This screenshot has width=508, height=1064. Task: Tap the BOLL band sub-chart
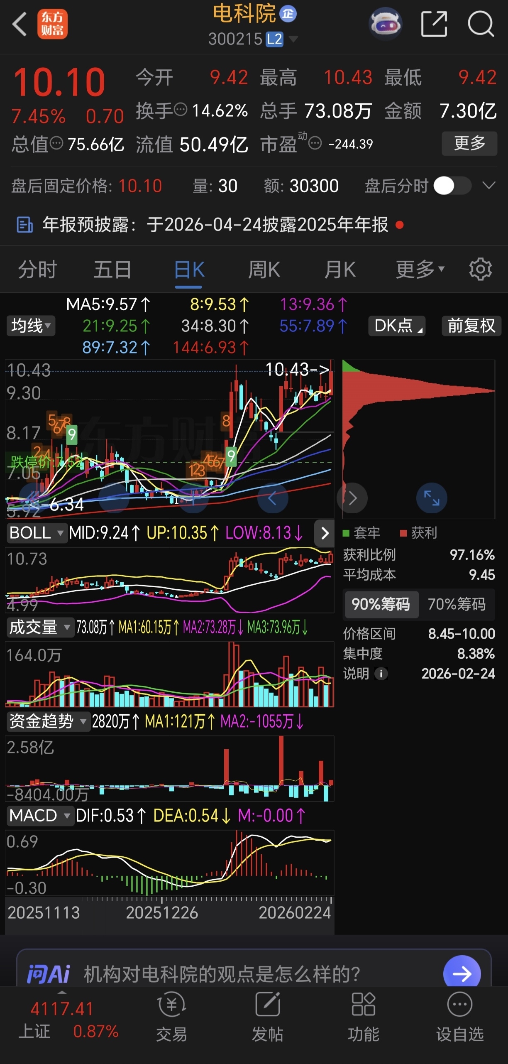click(170, 580)
